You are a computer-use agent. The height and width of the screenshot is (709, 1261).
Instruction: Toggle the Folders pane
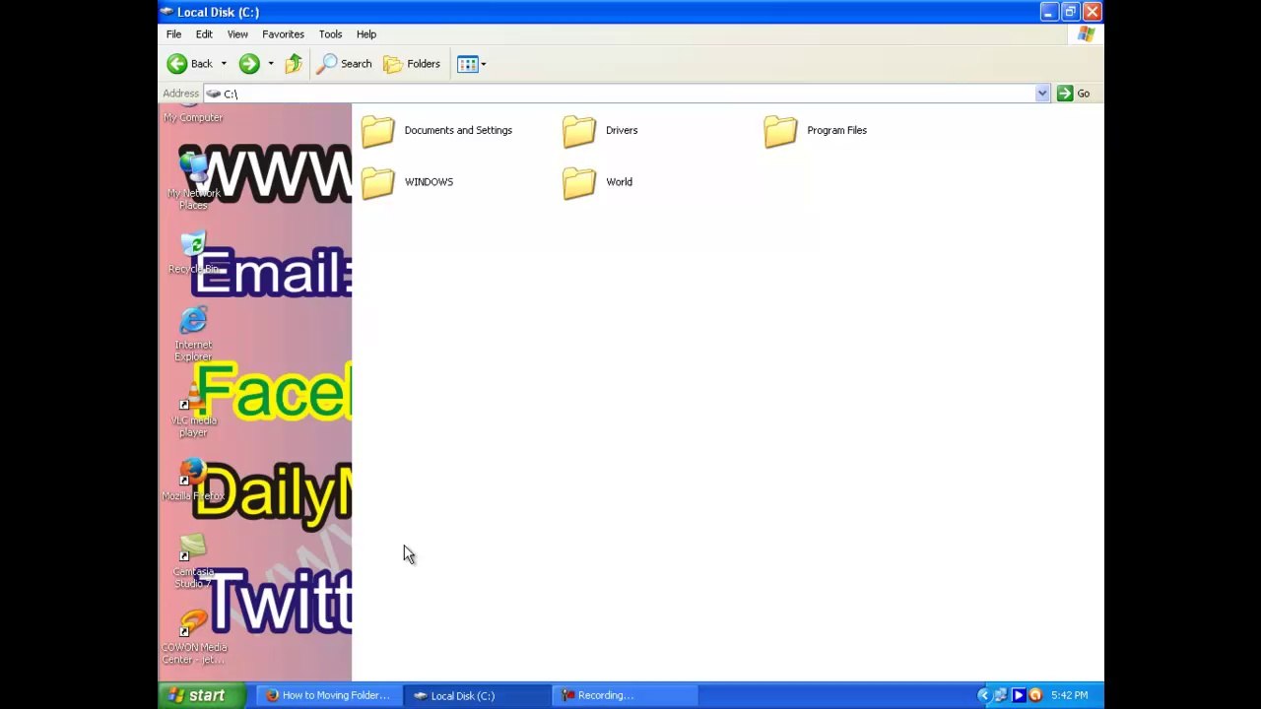click(412, 64)
